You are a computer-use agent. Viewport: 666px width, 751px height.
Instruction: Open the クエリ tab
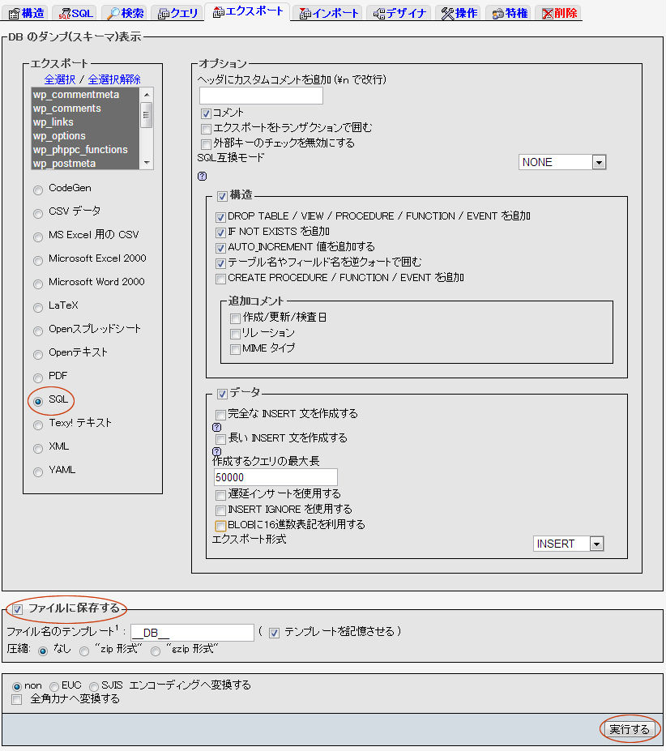tap(177, 13)
